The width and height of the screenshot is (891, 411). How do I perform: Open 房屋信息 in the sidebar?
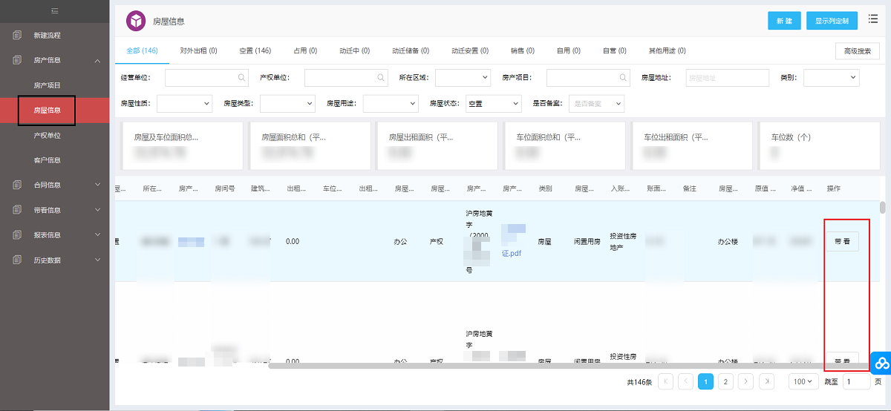click(48, 110)
